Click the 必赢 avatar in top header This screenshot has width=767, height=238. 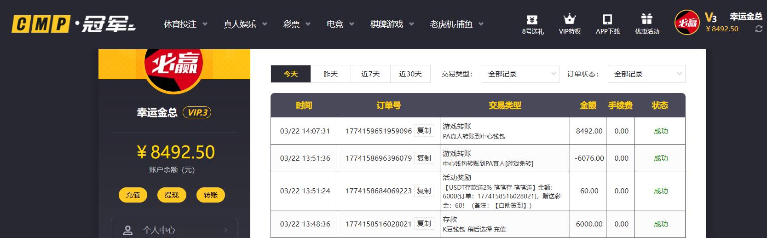(686, 23)
